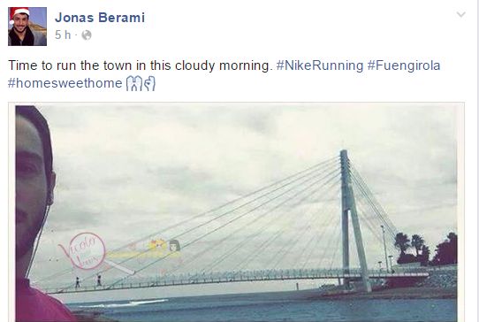Click the OK hand emoji ending the post
Viewport: 479px width, 322px height.
coord(149,84)
